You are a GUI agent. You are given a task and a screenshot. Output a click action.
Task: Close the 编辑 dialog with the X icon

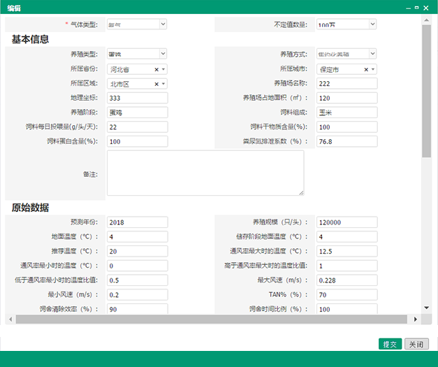(x=427, y=6)
